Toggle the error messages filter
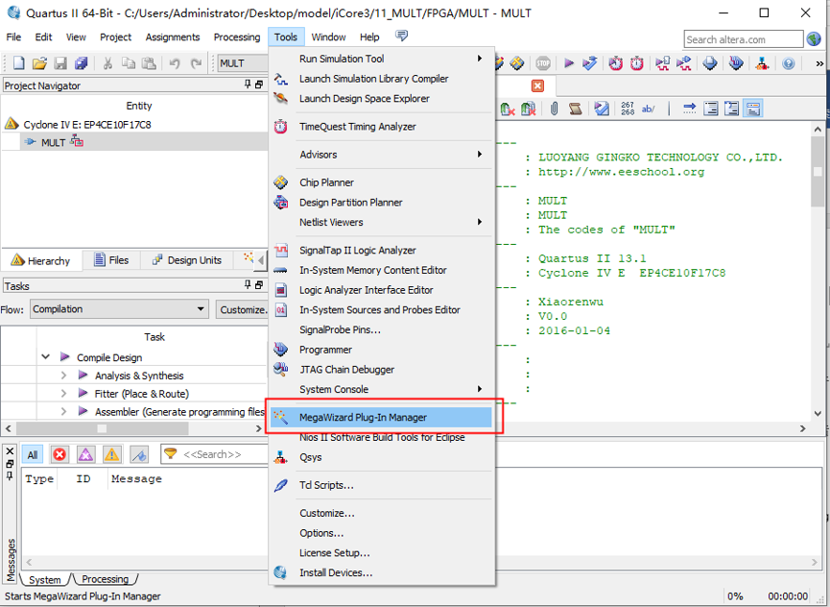 pyautogui.click(x=59, y=454)
